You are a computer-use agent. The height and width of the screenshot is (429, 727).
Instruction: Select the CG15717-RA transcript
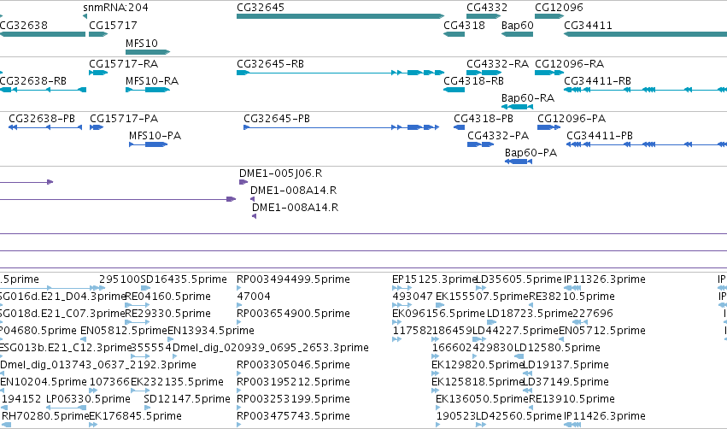tap(98, 73)
